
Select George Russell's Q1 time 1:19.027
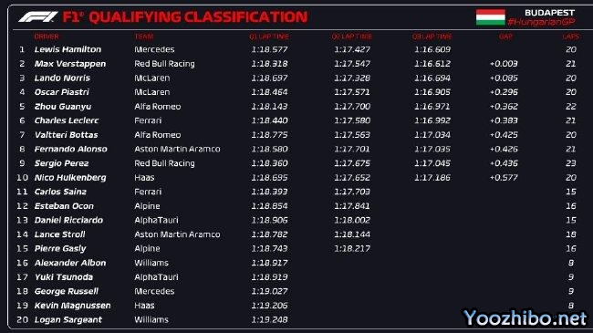(269, 291)
